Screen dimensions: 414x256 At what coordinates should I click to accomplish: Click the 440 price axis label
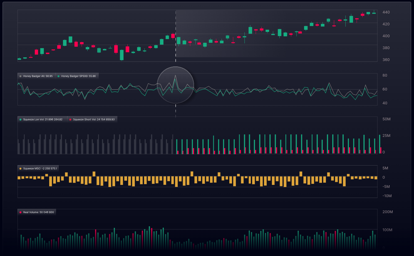[x=386, y=12]
